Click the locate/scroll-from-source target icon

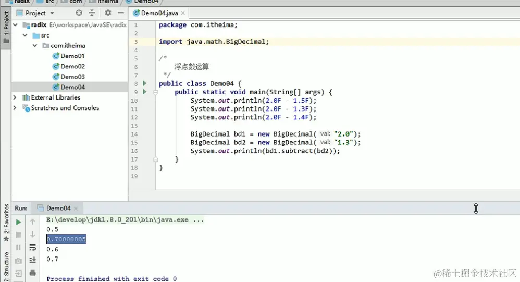tap(79, 13)
